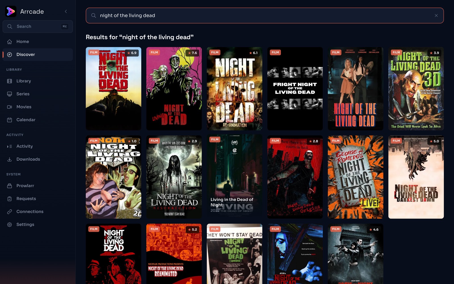Open George A. Romero's Live! poster
The image size is (454, 284).
[x=356, y=177]
